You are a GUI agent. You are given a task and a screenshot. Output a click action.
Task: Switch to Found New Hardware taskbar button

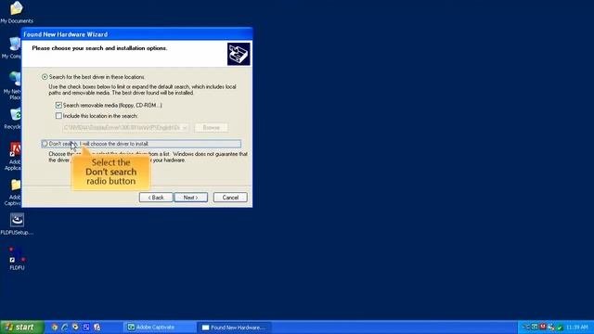[x=234, y=328]
